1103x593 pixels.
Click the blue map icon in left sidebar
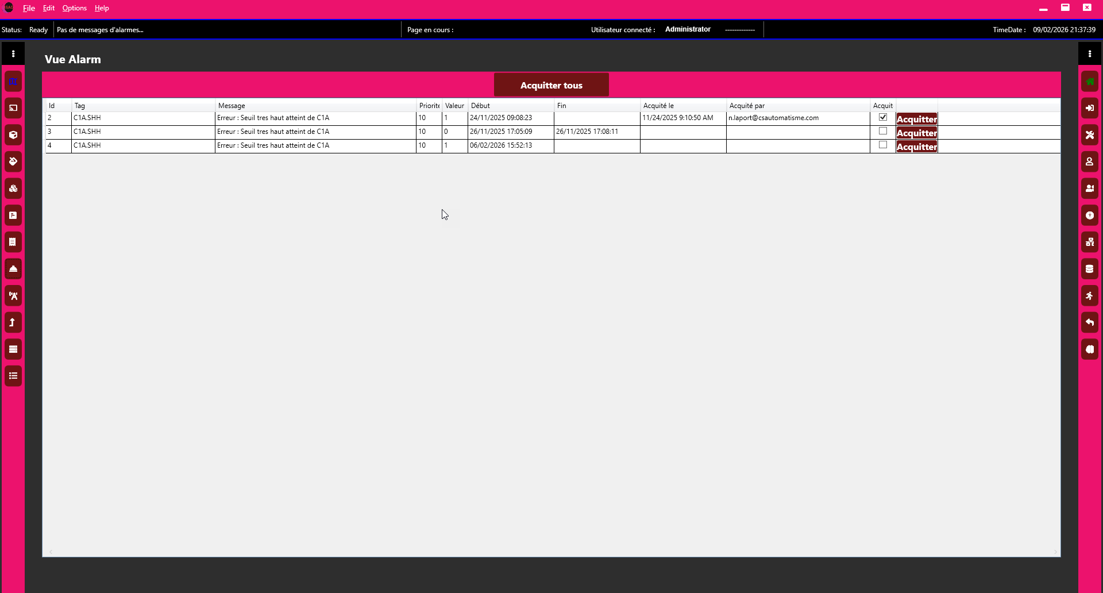(13, 82)
